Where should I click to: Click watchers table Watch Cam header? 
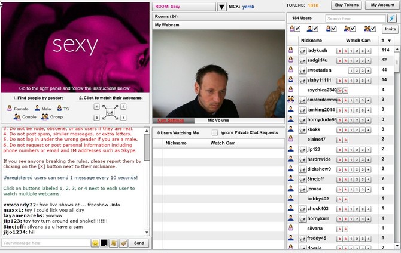(223, 143)
